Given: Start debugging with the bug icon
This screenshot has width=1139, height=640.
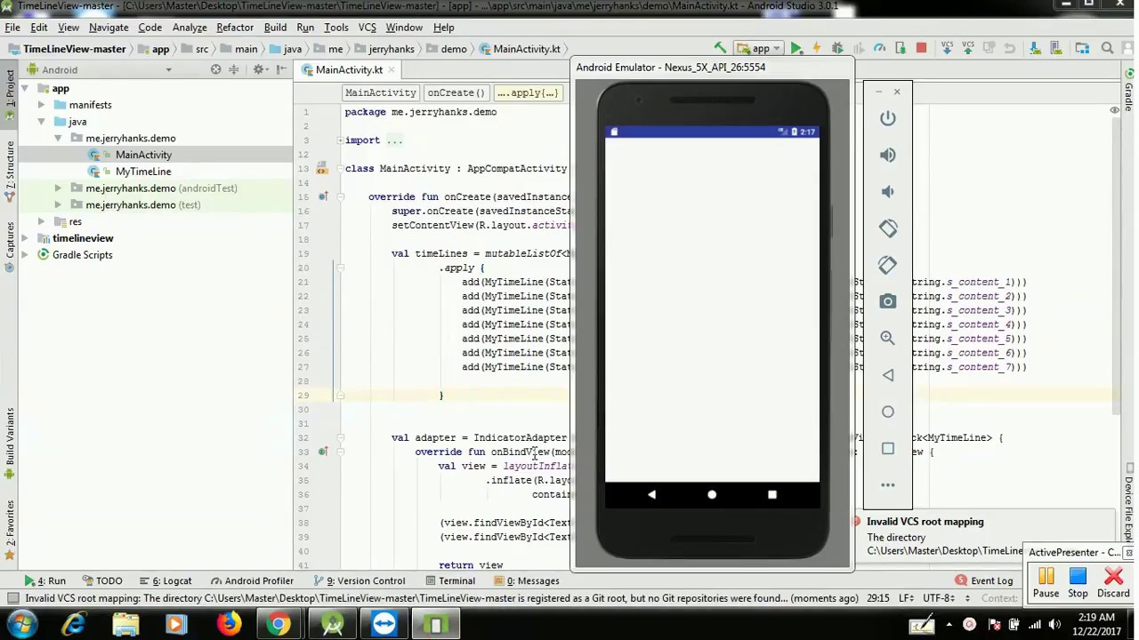Looking at the screenshot, I should tap(838, 48).
